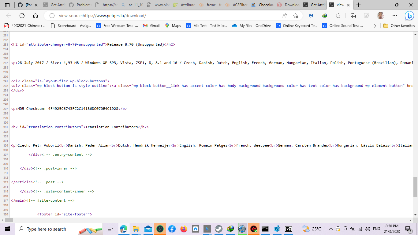The image size is (418, 235).
Task: Open the Settings and more (...) menu
Action: 394,15
